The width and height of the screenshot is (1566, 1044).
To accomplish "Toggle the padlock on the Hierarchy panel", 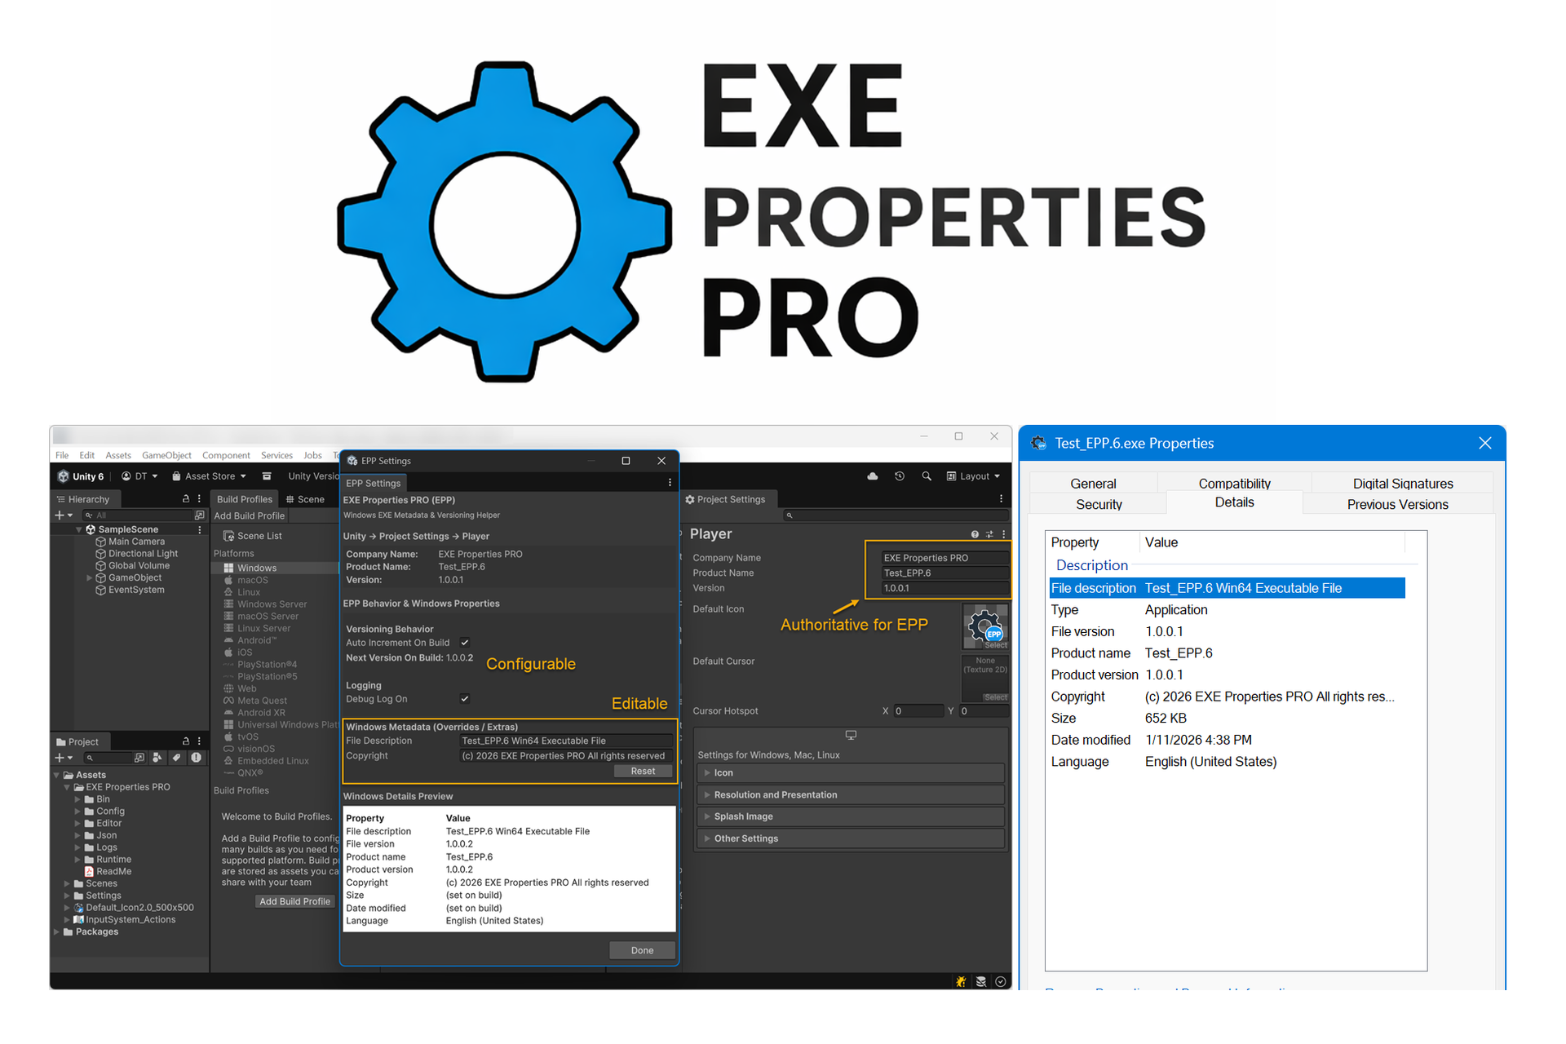I will click(186, 498).
